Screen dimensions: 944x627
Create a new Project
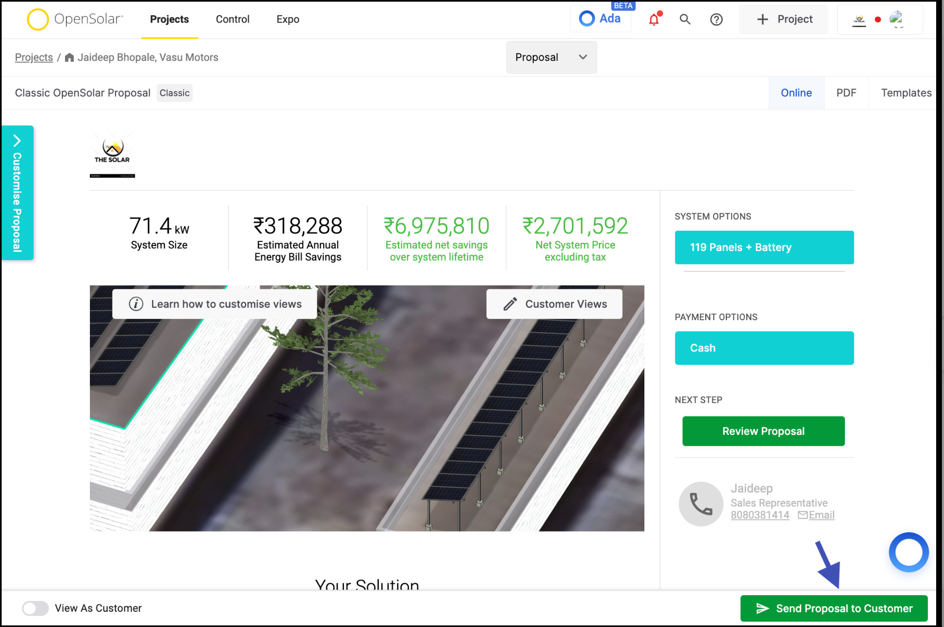[784, 19]
